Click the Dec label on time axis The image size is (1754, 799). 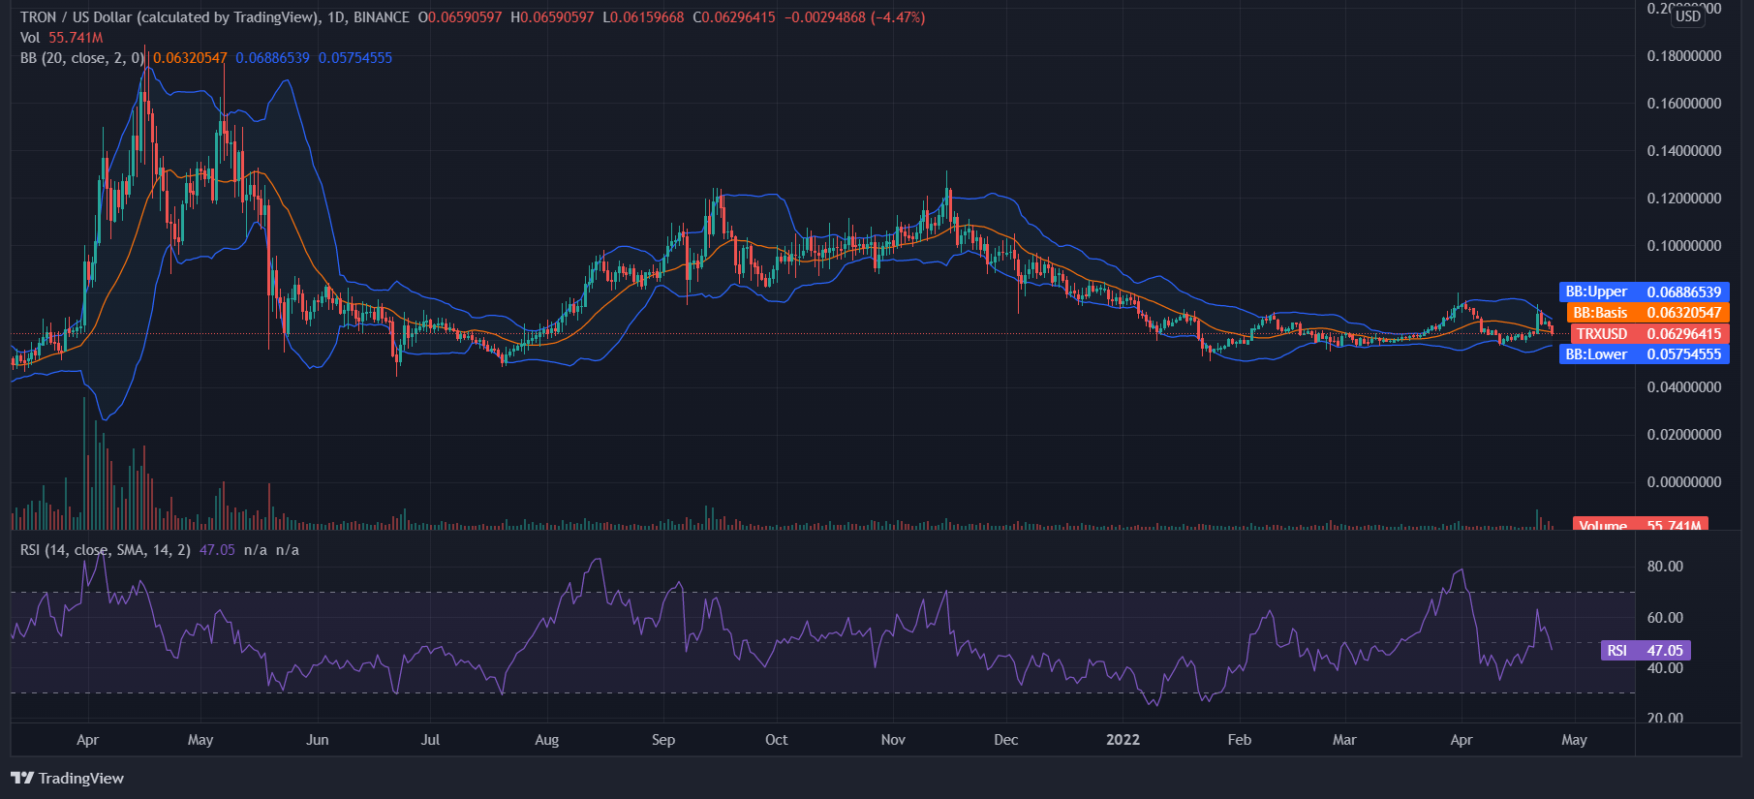[x=1005, y=740]
